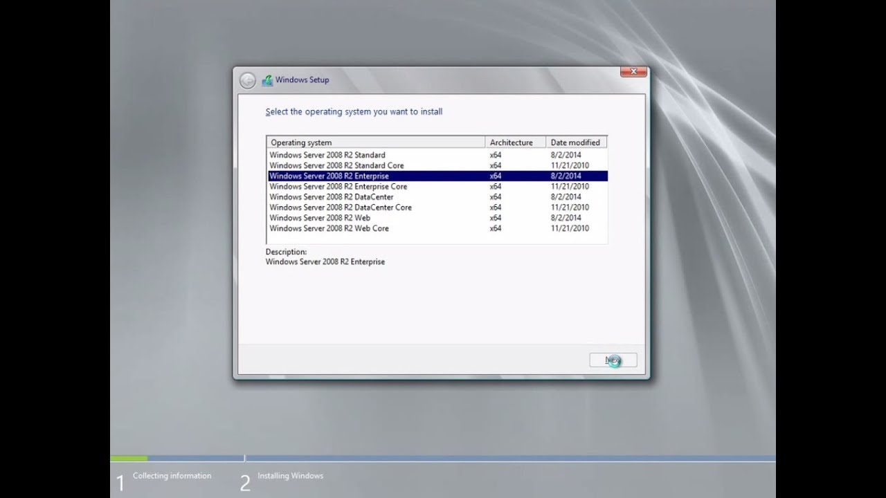Select Windows Server 2008 R2 Enterprise row
This screenshot has height=498, width=886.
pos(437,176)
